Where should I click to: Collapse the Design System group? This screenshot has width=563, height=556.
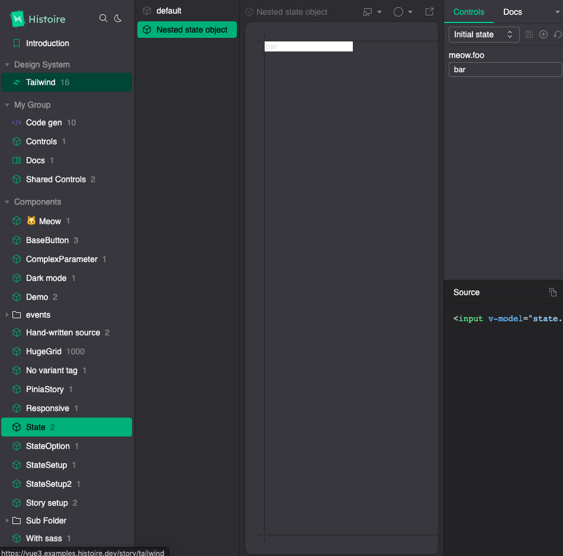coord(7,64)
